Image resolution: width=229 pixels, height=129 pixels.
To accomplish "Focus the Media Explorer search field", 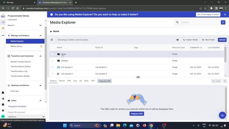I will click(x=200, y=22).
